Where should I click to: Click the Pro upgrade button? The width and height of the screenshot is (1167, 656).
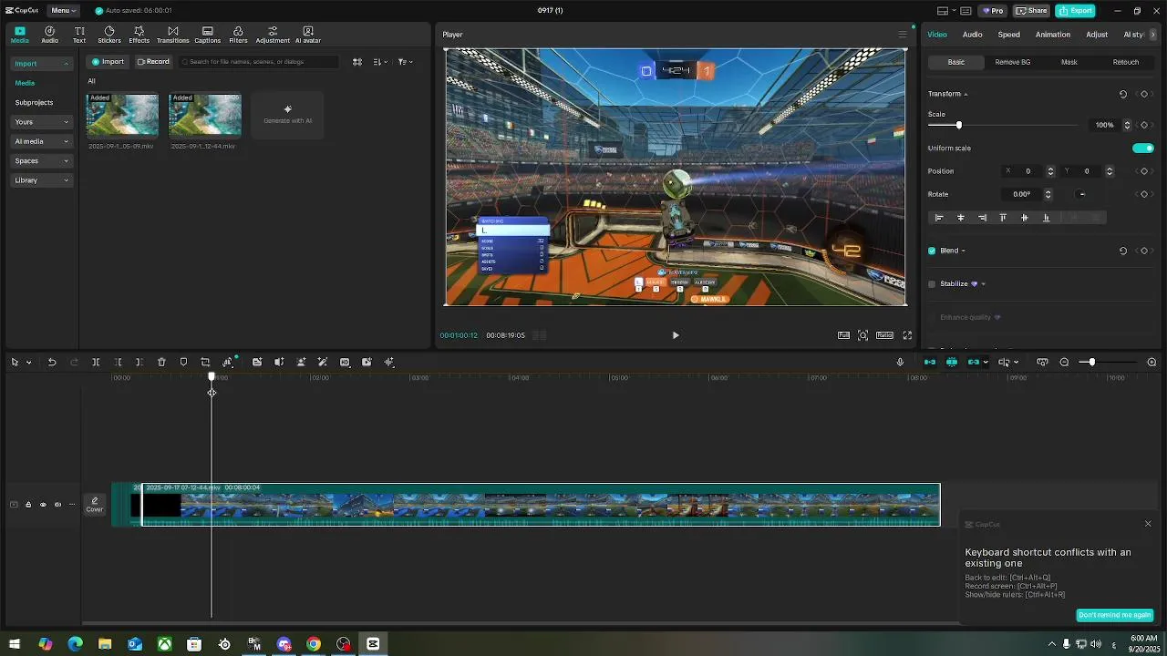(x=992, y=11)
